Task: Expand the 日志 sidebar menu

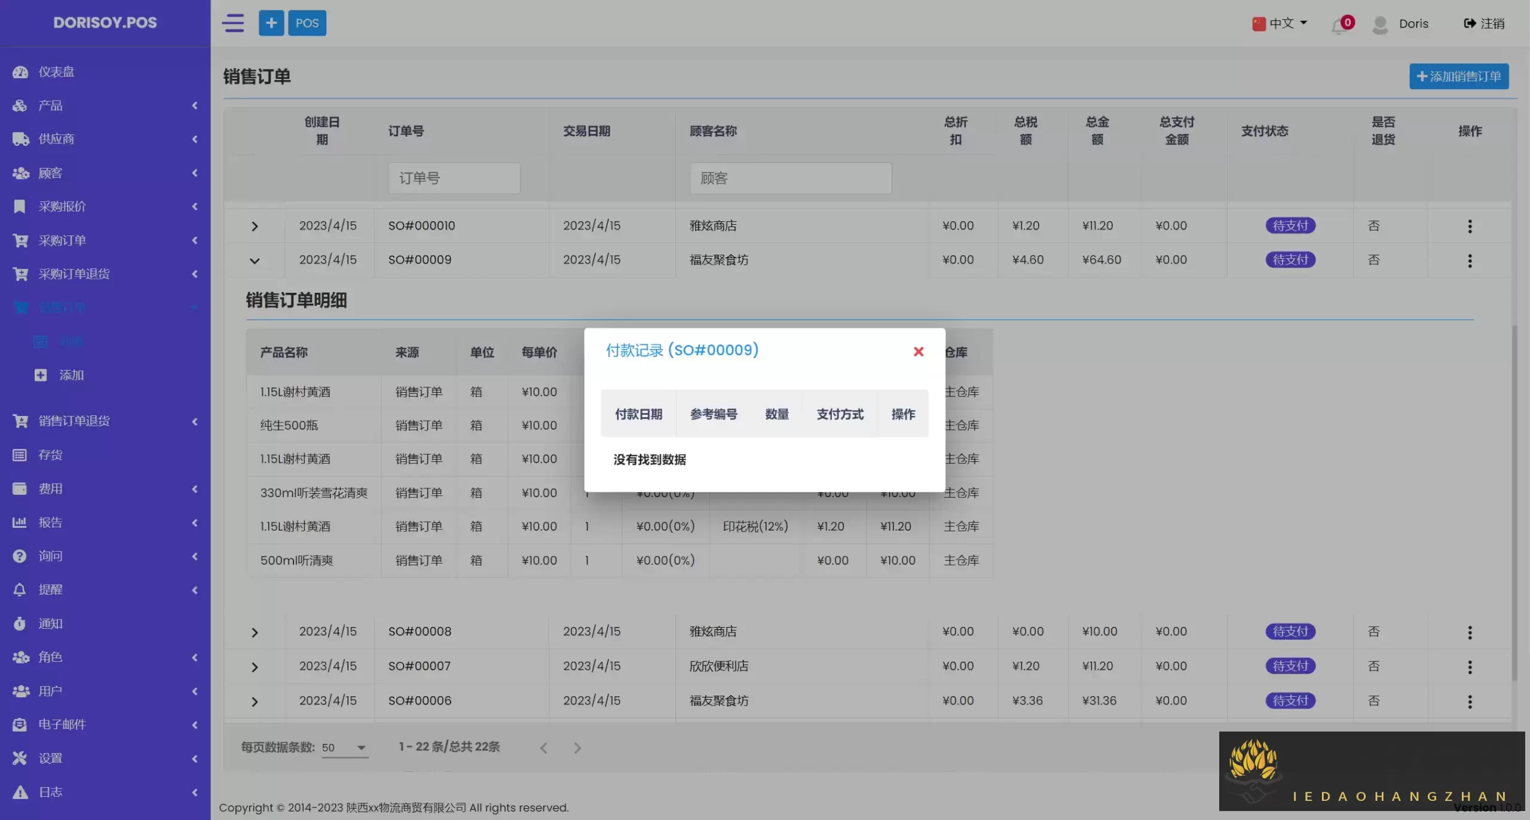Action: click(105, 792)
